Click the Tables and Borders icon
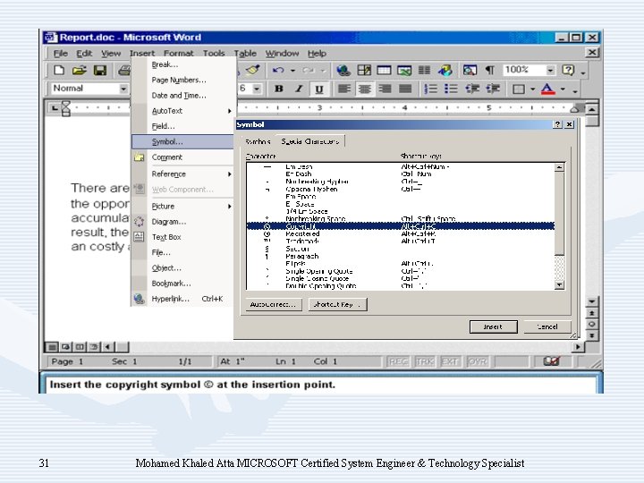The image size is (644, 483). (364, 71)
